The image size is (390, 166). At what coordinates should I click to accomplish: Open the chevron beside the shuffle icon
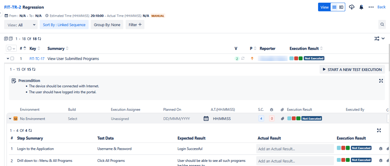pyautogui.click(x=383, y=39)
